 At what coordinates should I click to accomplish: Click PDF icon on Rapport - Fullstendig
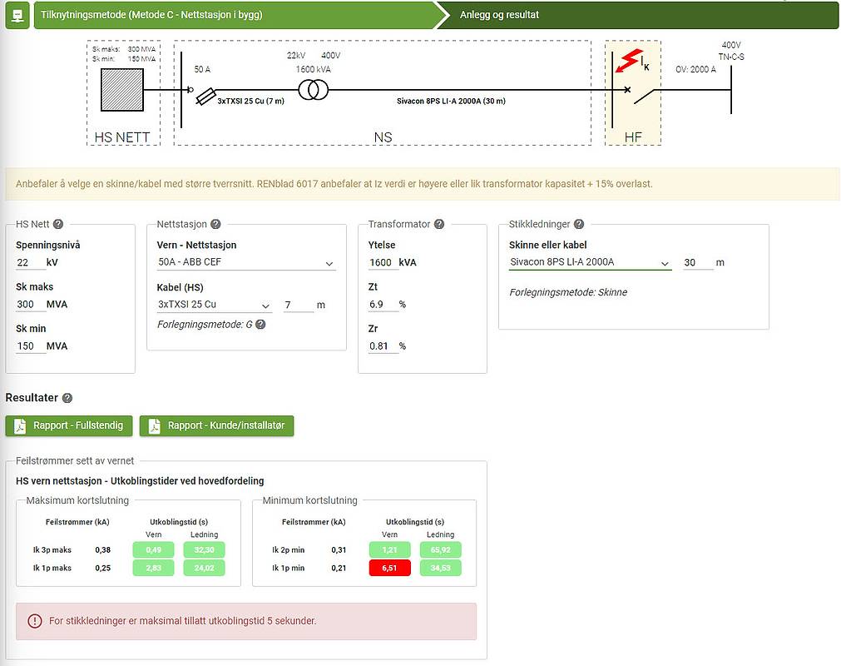20,425
